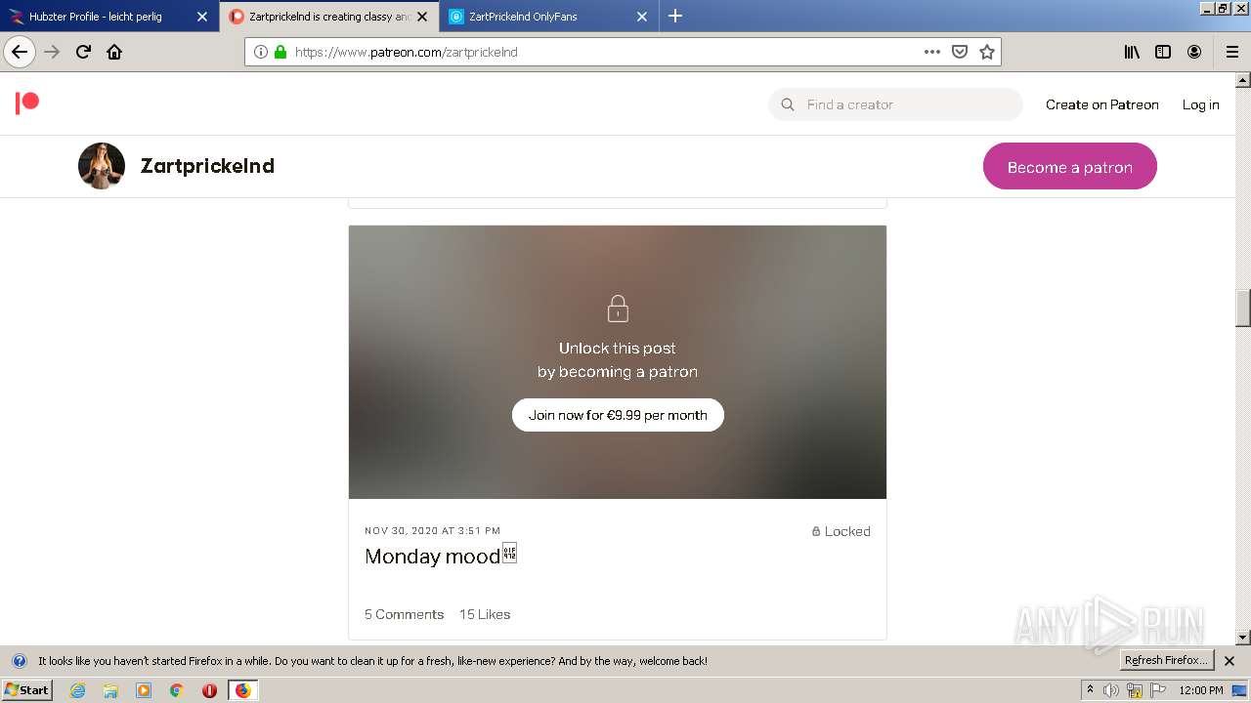Click page scrollbar down arrow

(1243, 637)
